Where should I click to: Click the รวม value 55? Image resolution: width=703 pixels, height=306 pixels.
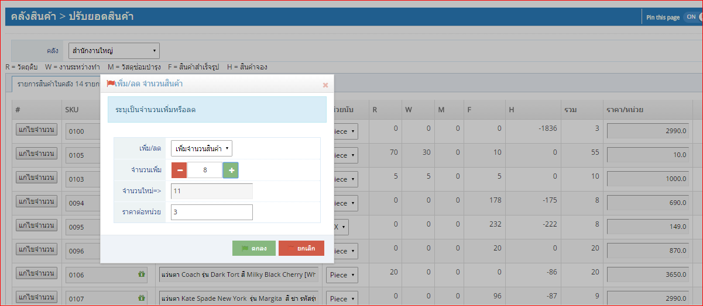click(595, 152)
